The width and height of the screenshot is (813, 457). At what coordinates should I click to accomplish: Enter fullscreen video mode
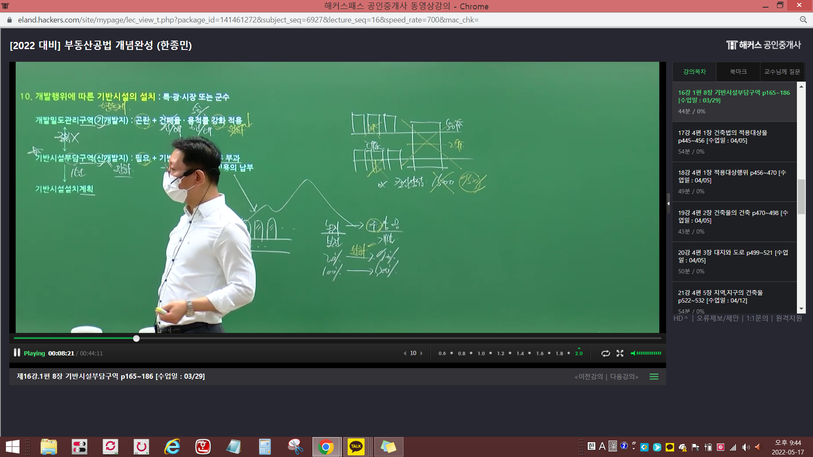coord(620,353)
